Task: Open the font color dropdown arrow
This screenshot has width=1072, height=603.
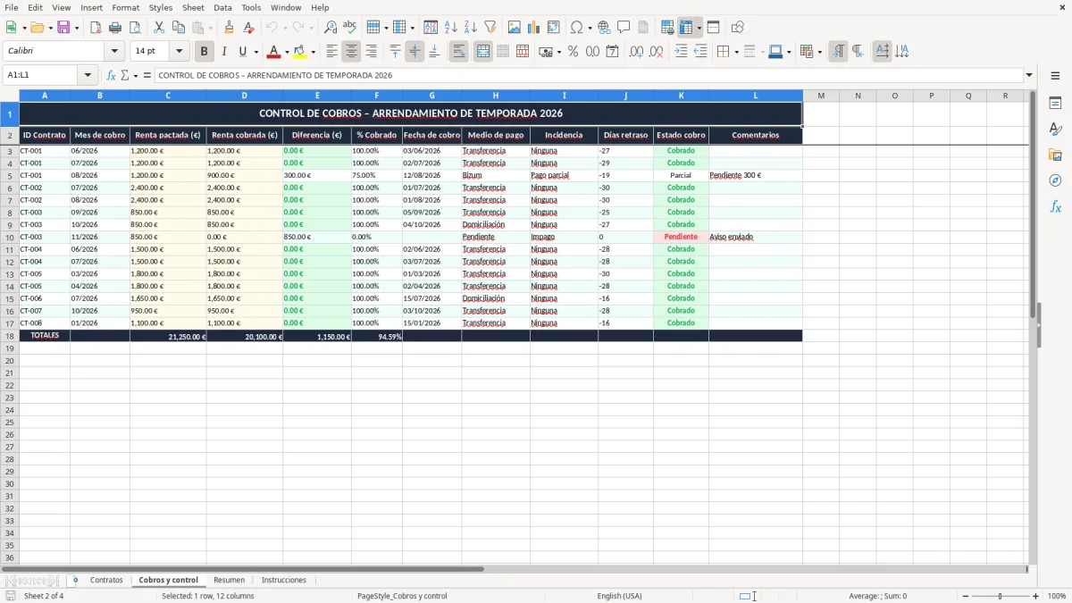Action: [287, 52]
